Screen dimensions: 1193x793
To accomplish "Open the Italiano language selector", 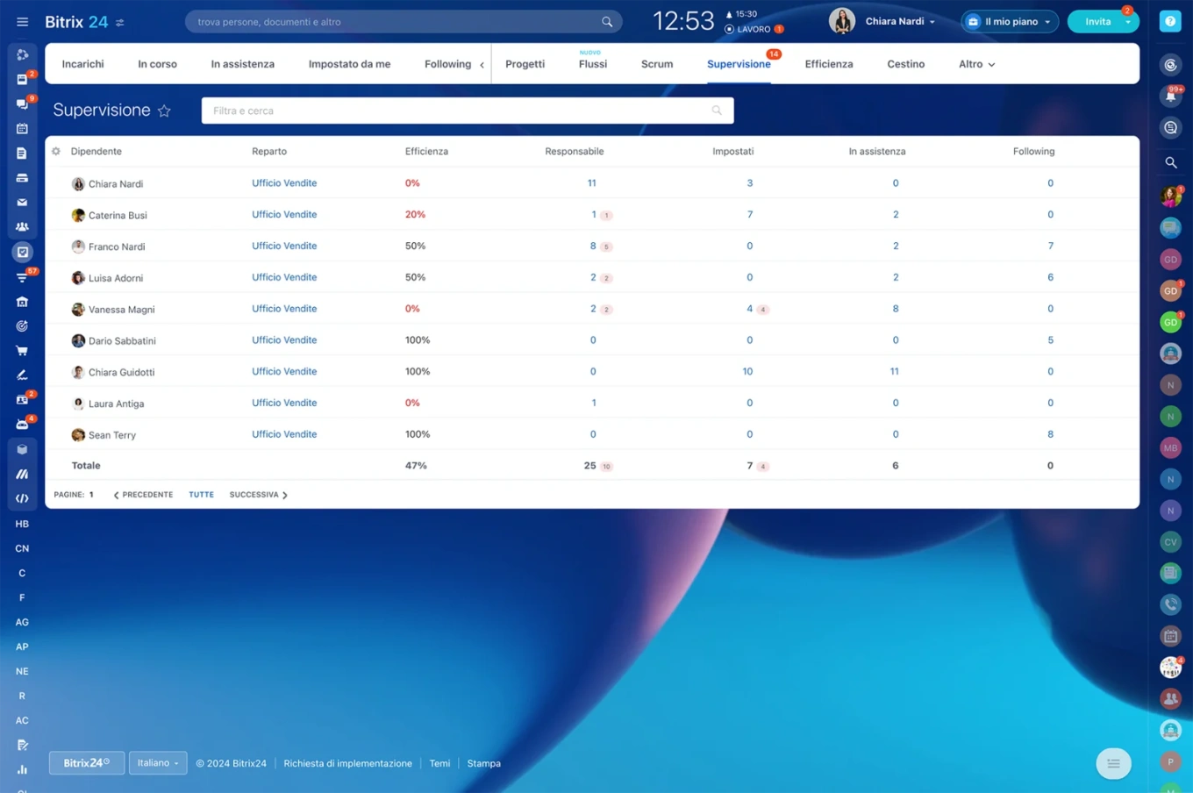I will pyautogui.click(x=157, y=762).
